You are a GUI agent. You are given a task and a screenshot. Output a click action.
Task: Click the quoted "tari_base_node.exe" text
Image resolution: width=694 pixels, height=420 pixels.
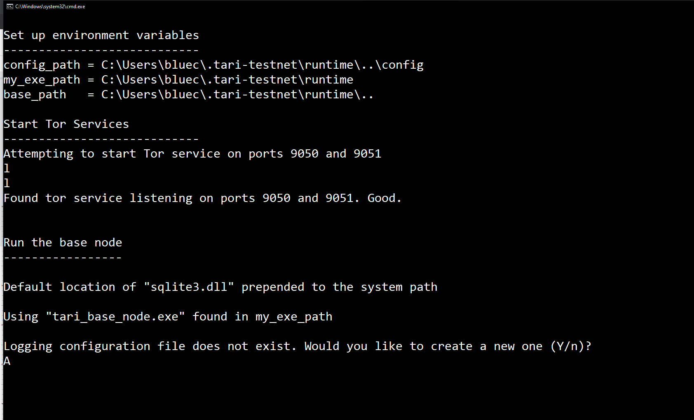[115, 317]
